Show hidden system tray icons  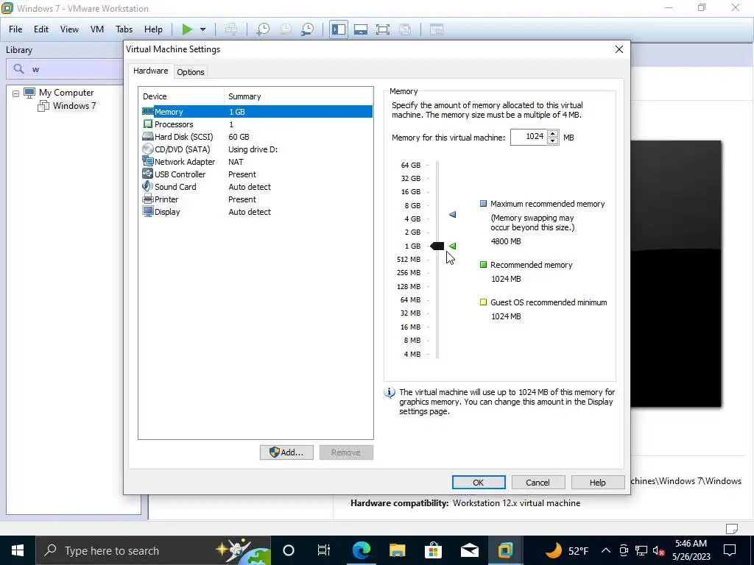pos(606,550)
